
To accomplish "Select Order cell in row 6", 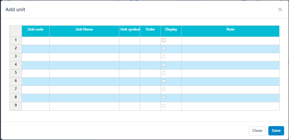I will (150, 81).
